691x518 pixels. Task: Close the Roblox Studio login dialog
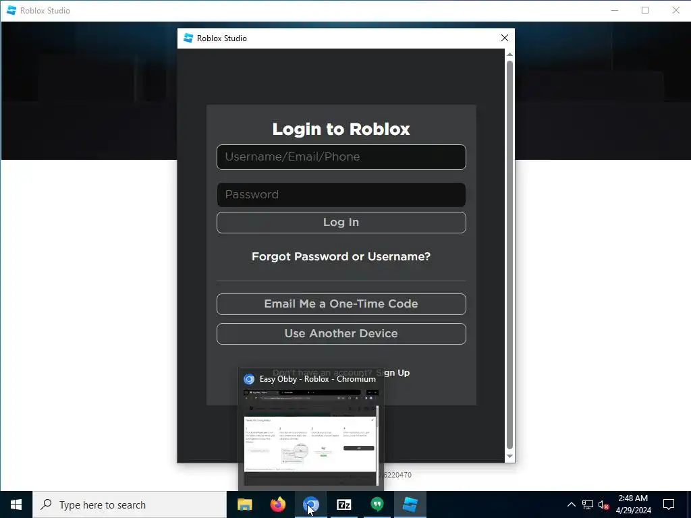click(x=505, y=38)
